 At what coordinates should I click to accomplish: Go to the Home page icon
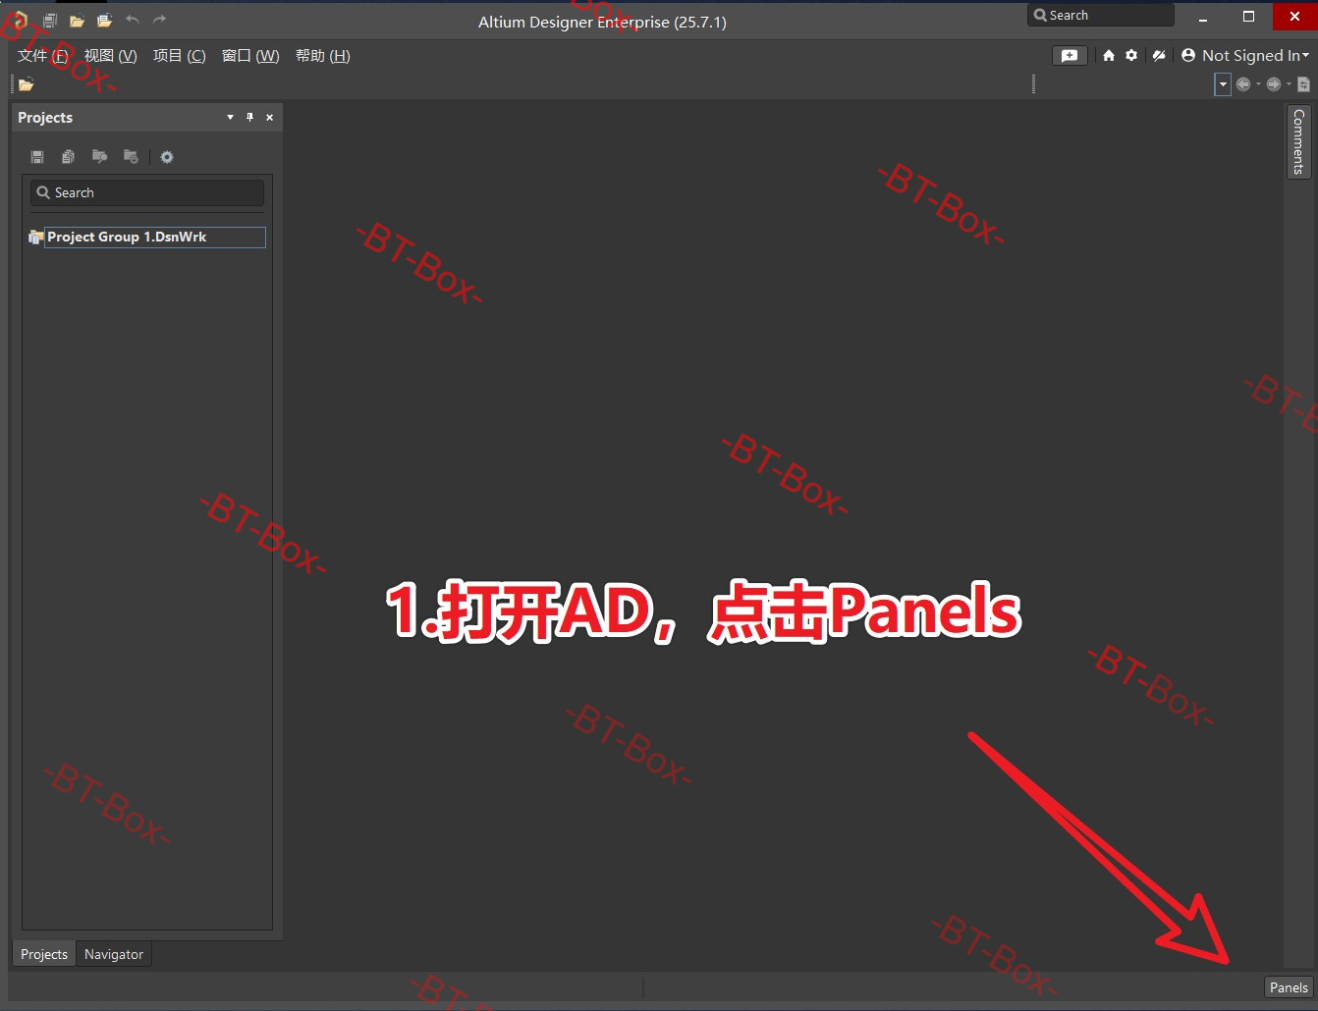(x=1109, y=56)
